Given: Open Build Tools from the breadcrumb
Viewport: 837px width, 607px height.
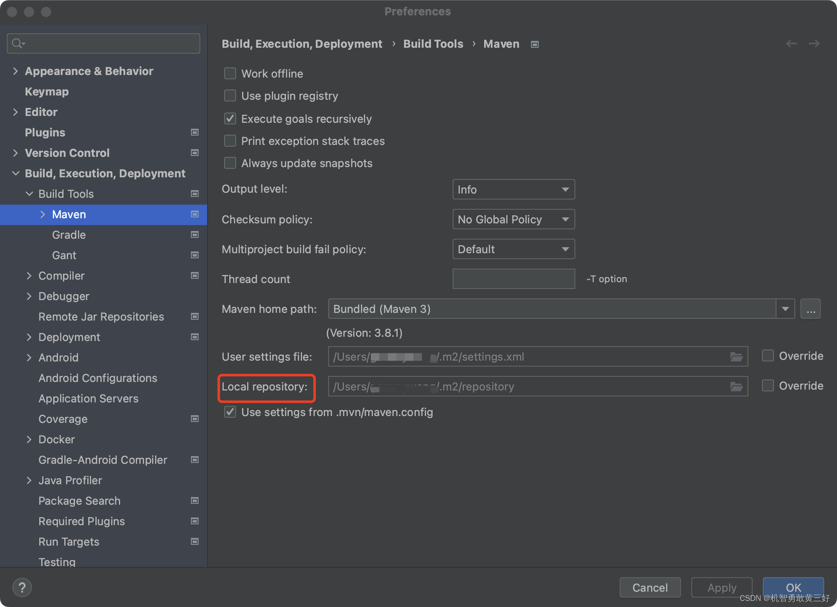Looking at the screenshot, I should click(x=433, y=43).
